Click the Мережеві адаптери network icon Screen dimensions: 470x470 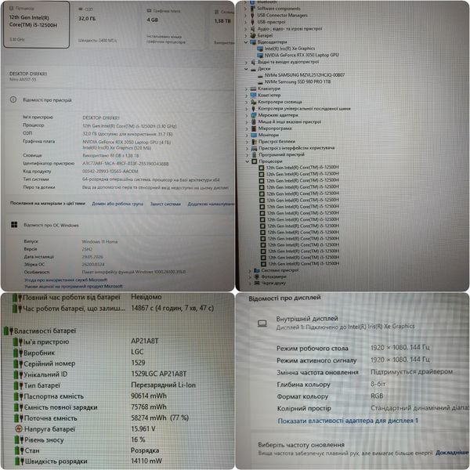coord(254,115)
